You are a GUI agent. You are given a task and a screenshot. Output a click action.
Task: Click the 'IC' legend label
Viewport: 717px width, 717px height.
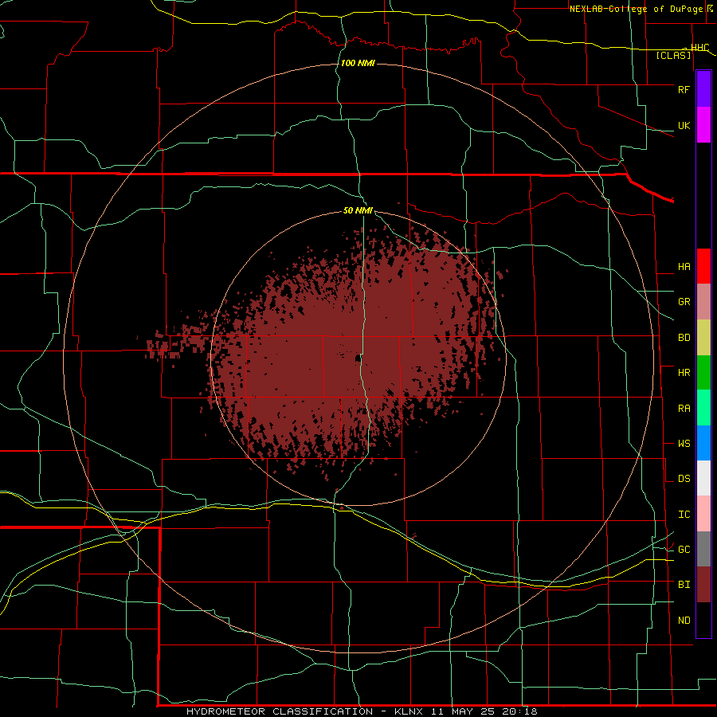click(x=684, y=515)
